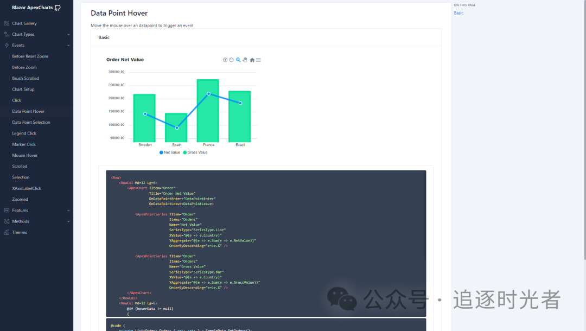This screenshot has width=586, height=331.
Task: Click the France bar in the chart
Action: click(208, 125)
